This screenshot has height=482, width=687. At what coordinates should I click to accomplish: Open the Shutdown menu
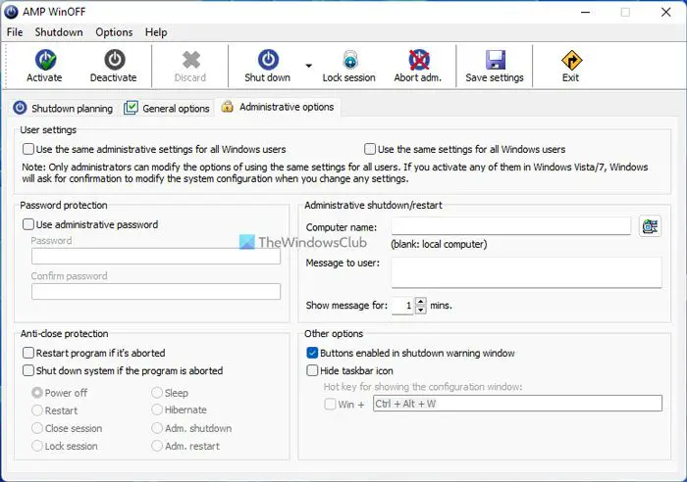point(59,32)
